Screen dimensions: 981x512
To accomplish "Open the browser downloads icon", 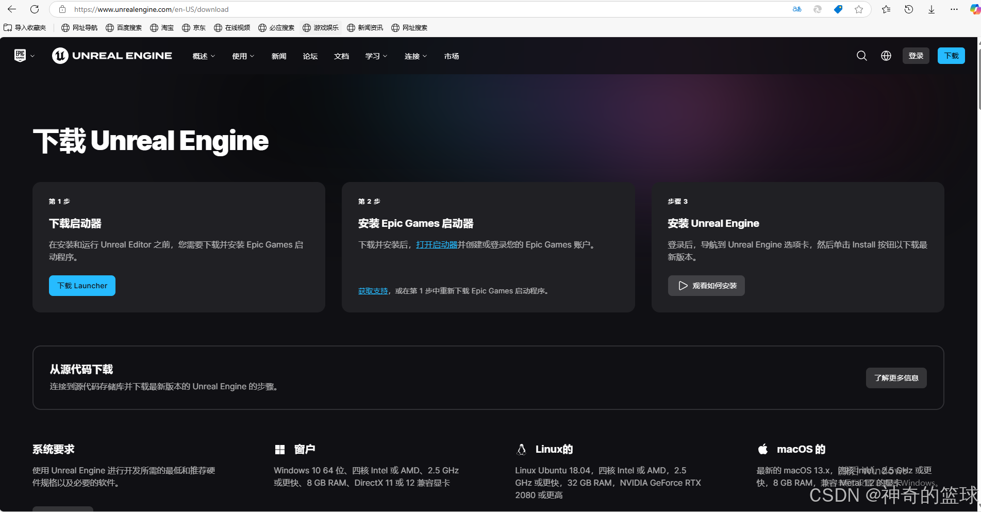I will 932,9.
